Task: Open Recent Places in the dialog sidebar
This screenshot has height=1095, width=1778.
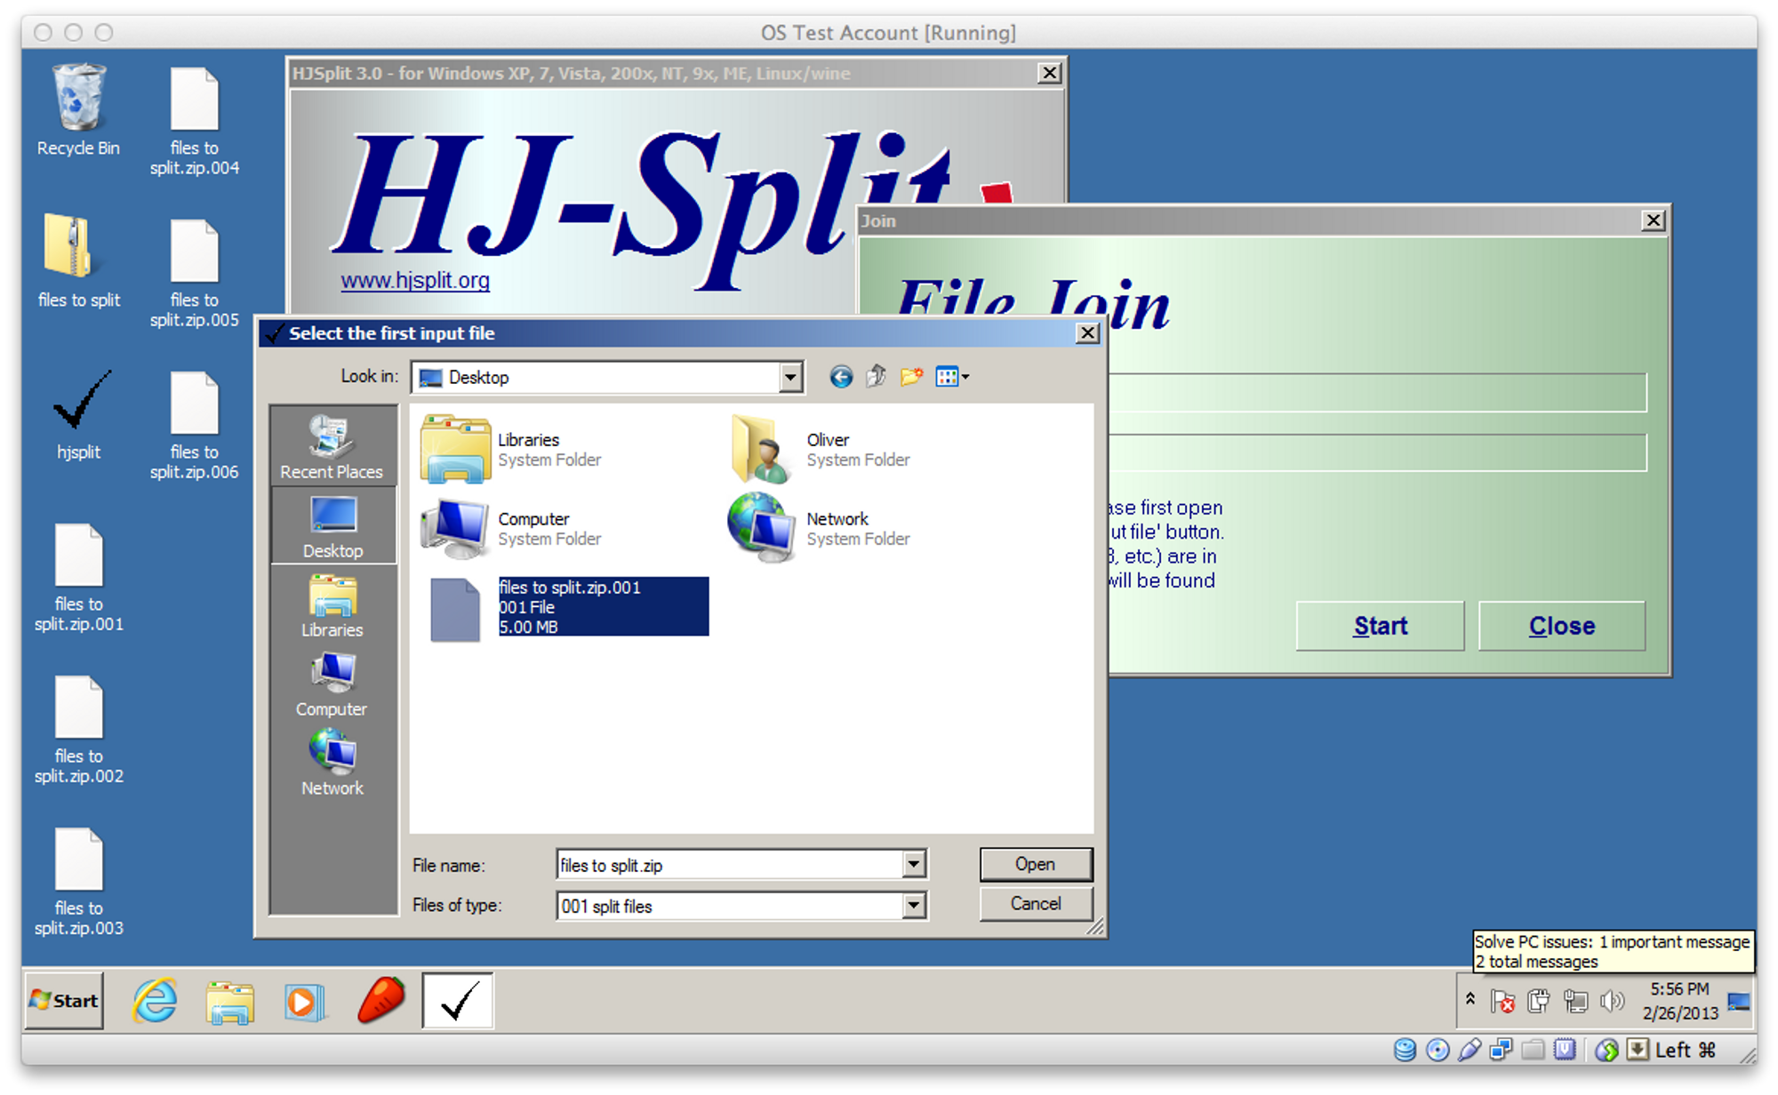Action: (332, 447)
